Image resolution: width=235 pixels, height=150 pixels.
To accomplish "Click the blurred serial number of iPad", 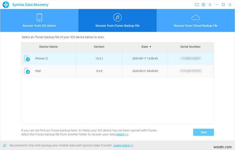I will 190,71.
